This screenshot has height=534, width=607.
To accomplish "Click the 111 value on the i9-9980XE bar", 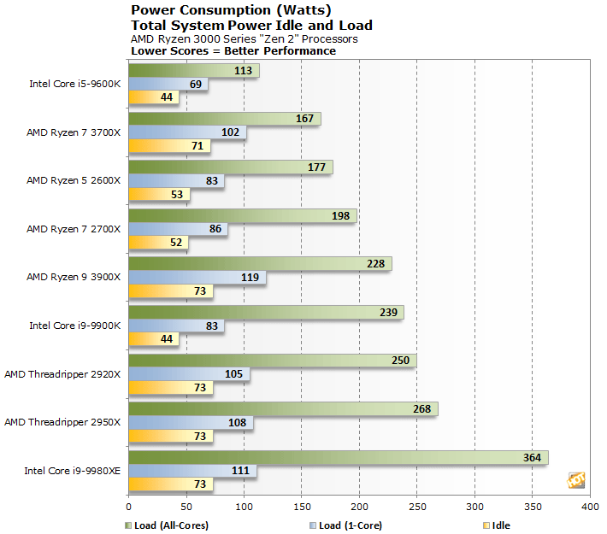I will tap(241, 471).
